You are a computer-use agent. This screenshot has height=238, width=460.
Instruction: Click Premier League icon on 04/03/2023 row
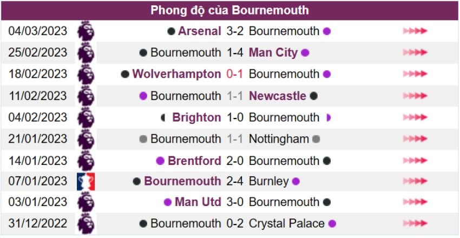point(86,31)
